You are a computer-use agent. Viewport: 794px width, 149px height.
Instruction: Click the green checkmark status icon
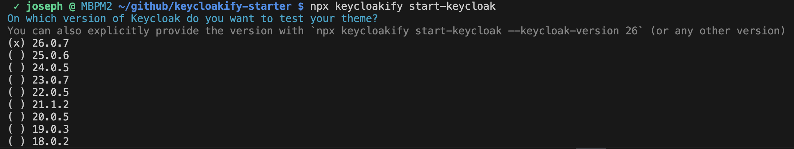point(16,7)
